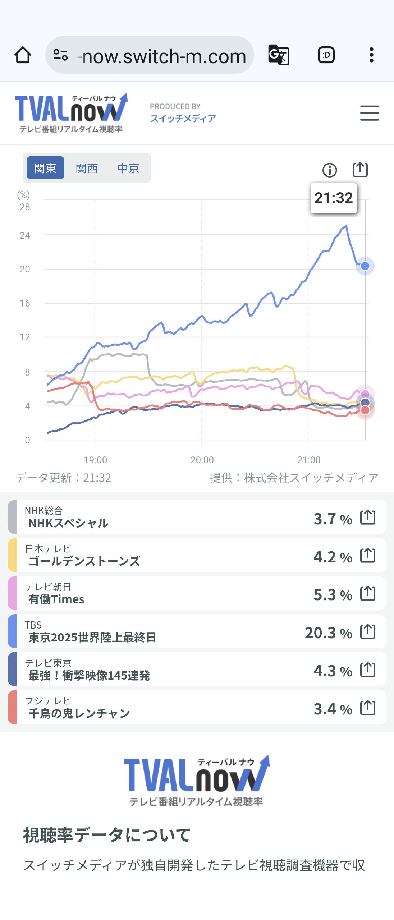This screenshot has width=394, height=920.
Task: Open the browser tab switcher
Action: tap(326, 55)
